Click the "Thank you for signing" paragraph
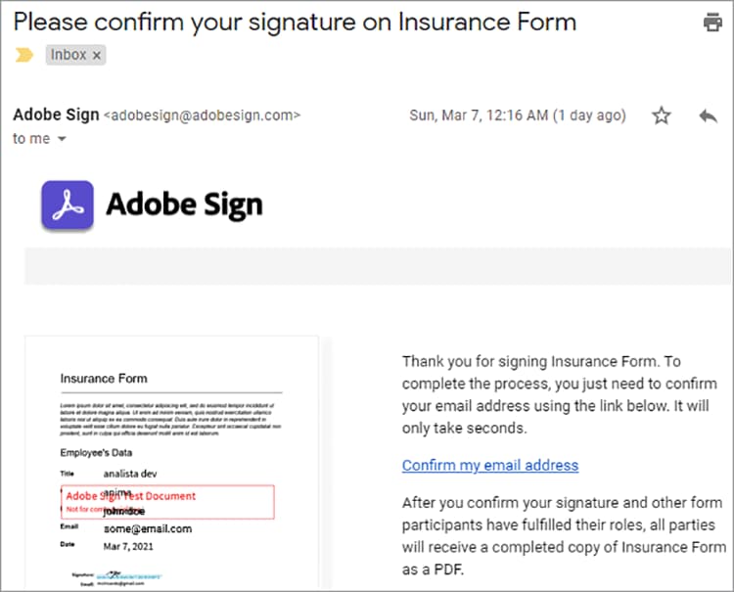Viewport: 734px width, 592px height. click(x=560, y=394)
